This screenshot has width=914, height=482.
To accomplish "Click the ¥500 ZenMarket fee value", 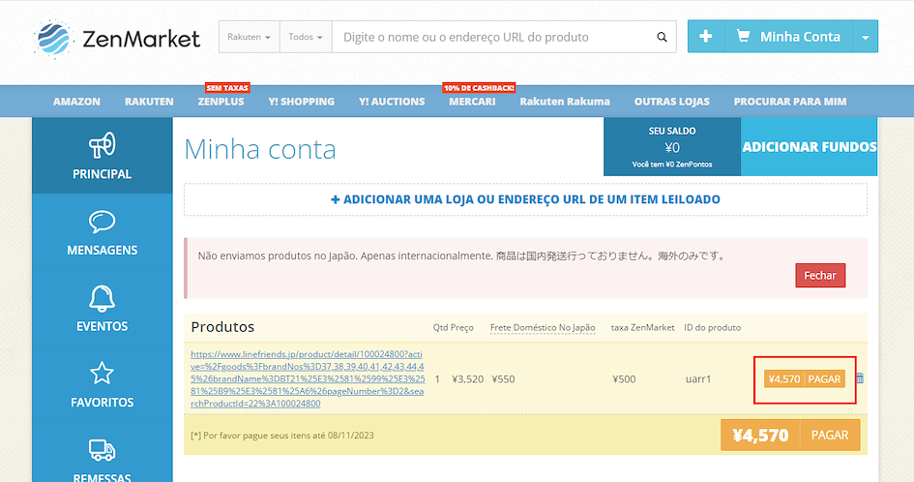I will tap(624, 379).
